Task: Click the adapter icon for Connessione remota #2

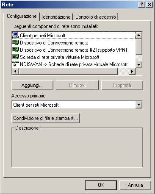Action: pos(16,50)
